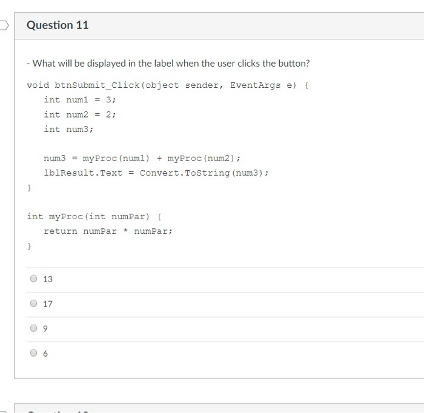Click the code line 'int num3;'
This screenshot has height=413, width=424.
point(68,129)
